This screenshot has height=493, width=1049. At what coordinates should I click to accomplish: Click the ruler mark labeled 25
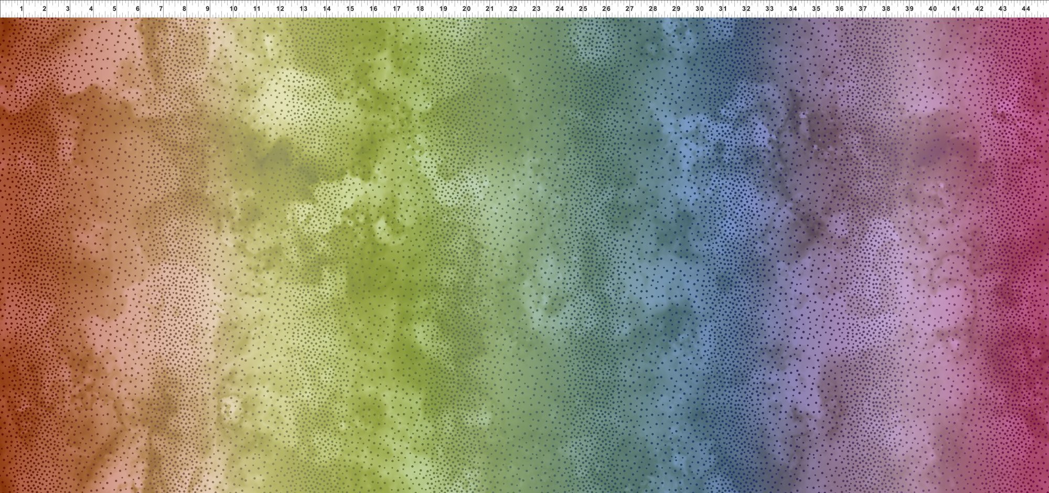click(x=583, y=9)
